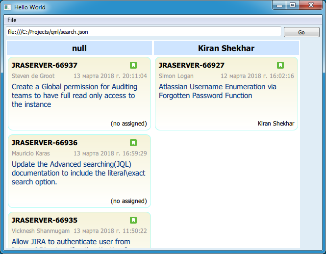The width and height of the screenshot is (326, 254).
Task: Click (no assigned) label on JRASERVER-66936 card
Action: pyautogui.click(x=129, y=201)
